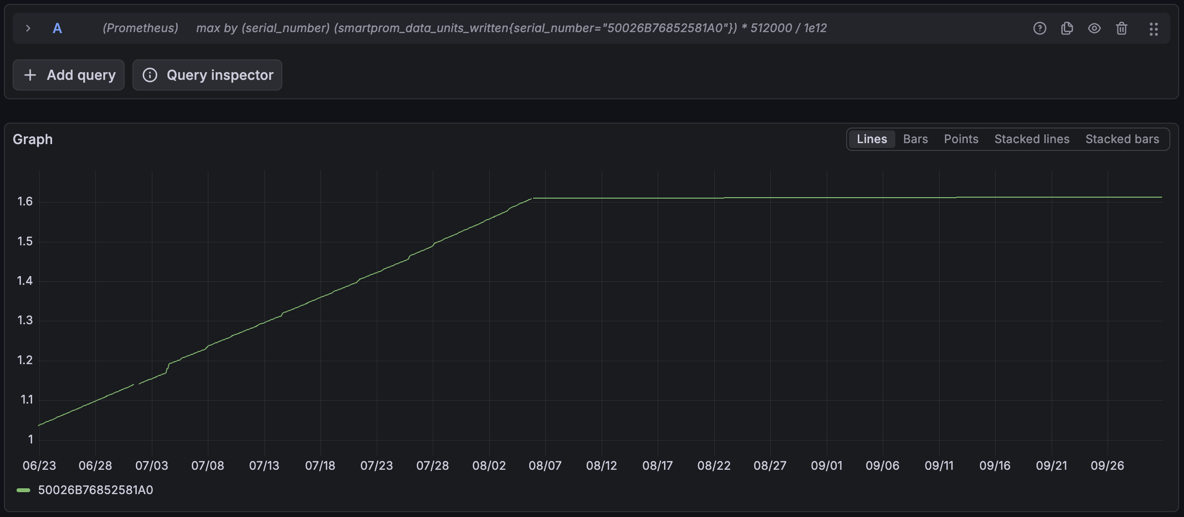The image size is (1184, 517).
Task: Click the drag handle dots on query A
Action: [x=1153, y=29]
